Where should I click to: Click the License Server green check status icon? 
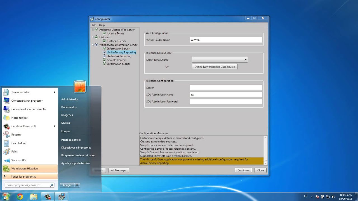[104, 33]
